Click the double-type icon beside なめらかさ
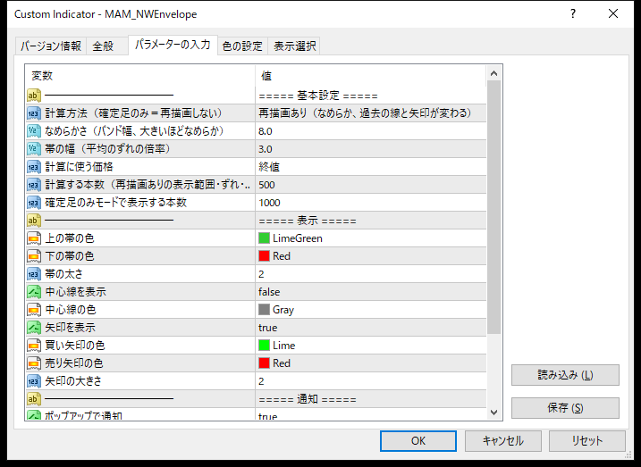The image size is (641, 467). click(x=34, y=131)
